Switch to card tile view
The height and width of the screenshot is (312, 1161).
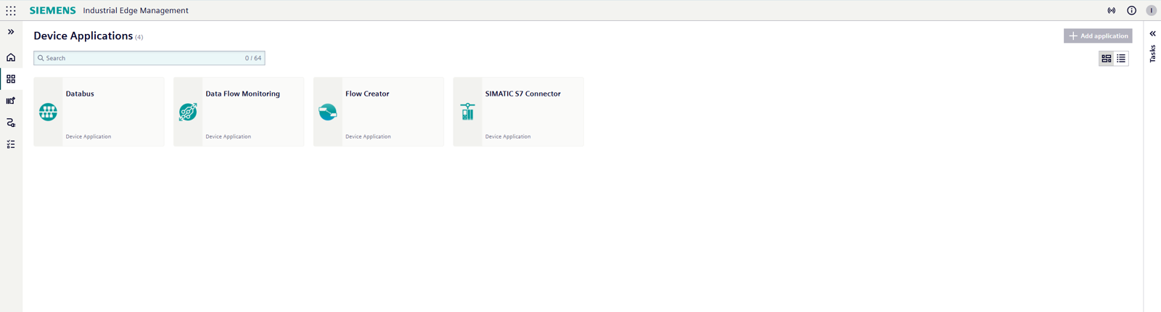tap(1106, 59)
